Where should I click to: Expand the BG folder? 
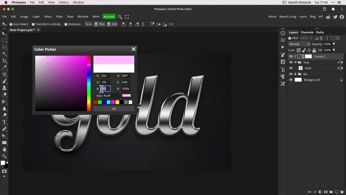pos(296,74)
